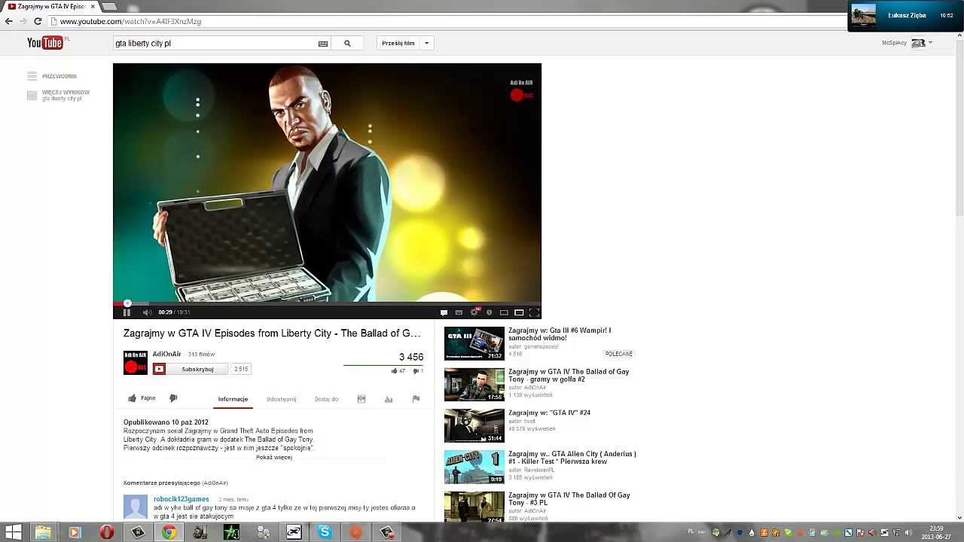Click the robocik123games comment avatar
The height and width of the screenshot is (542, 964).
click(136, 507)
